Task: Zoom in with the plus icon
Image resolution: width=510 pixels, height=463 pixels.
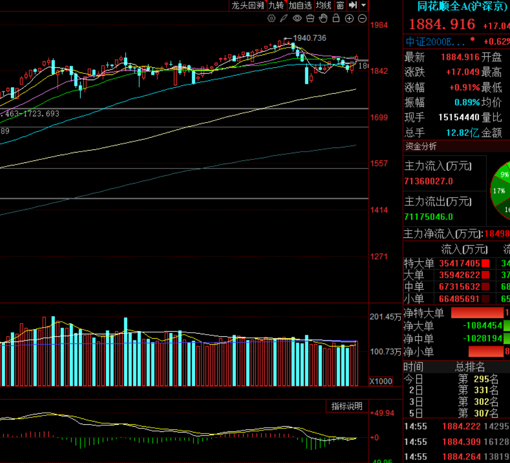Action: click(x=349, y=19)
